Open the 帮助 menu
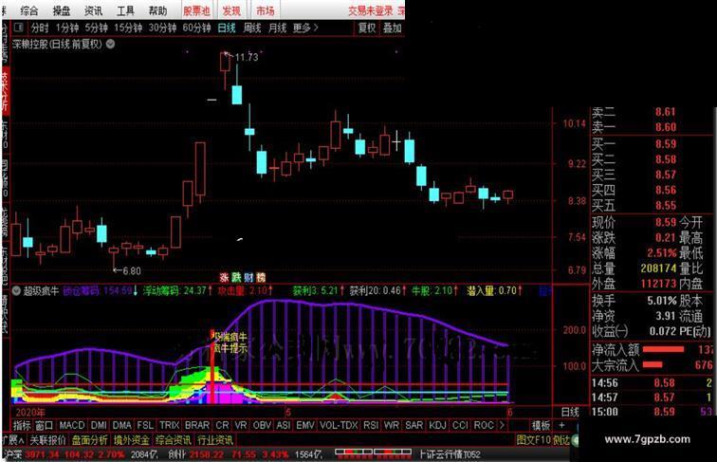The width and height of the screenshot is (717, 462). click(157, 10)
